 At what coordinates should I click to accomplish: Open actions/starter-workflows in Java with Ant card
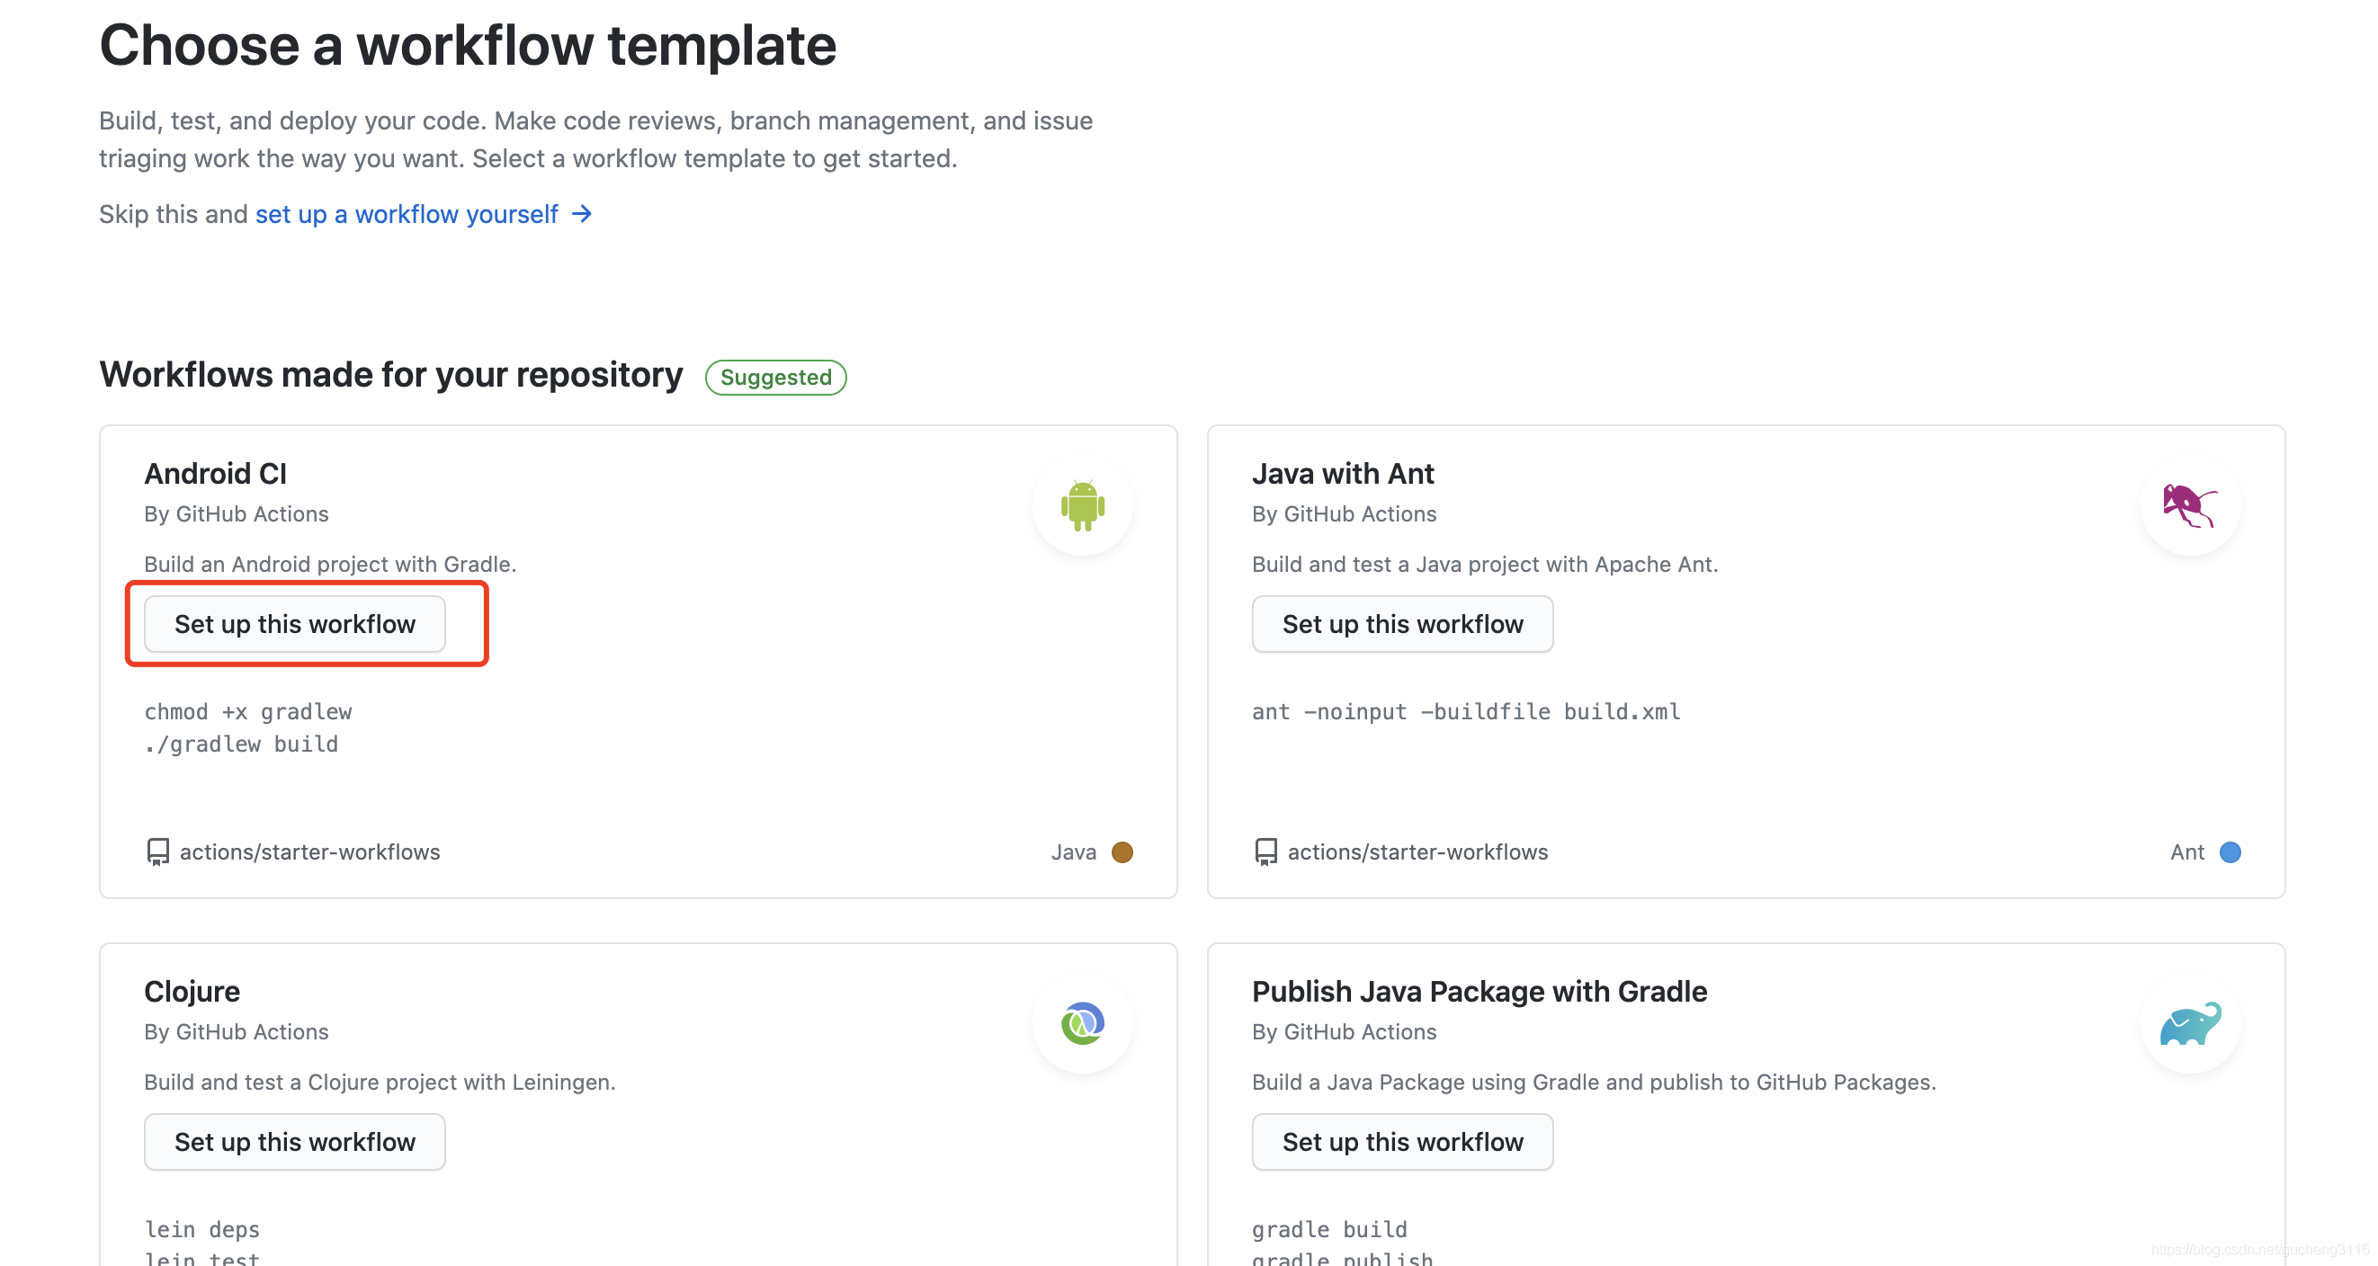coord(1417,851)
